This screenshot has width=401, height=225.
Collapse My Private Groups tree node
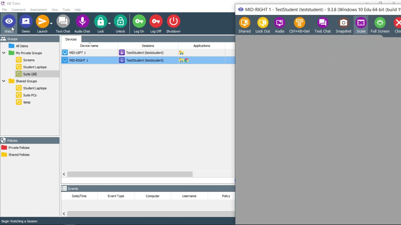coord(4,53)
